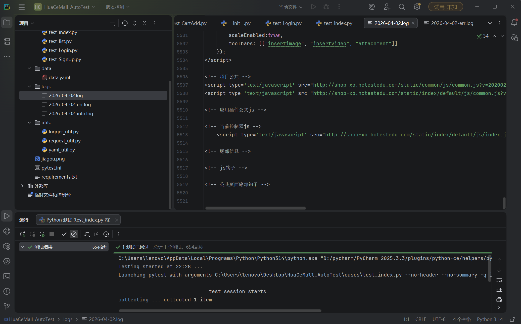Click the 试用: 未知 trial button
Viewport: 521px width, 324px height.
(x=445, y=7)
